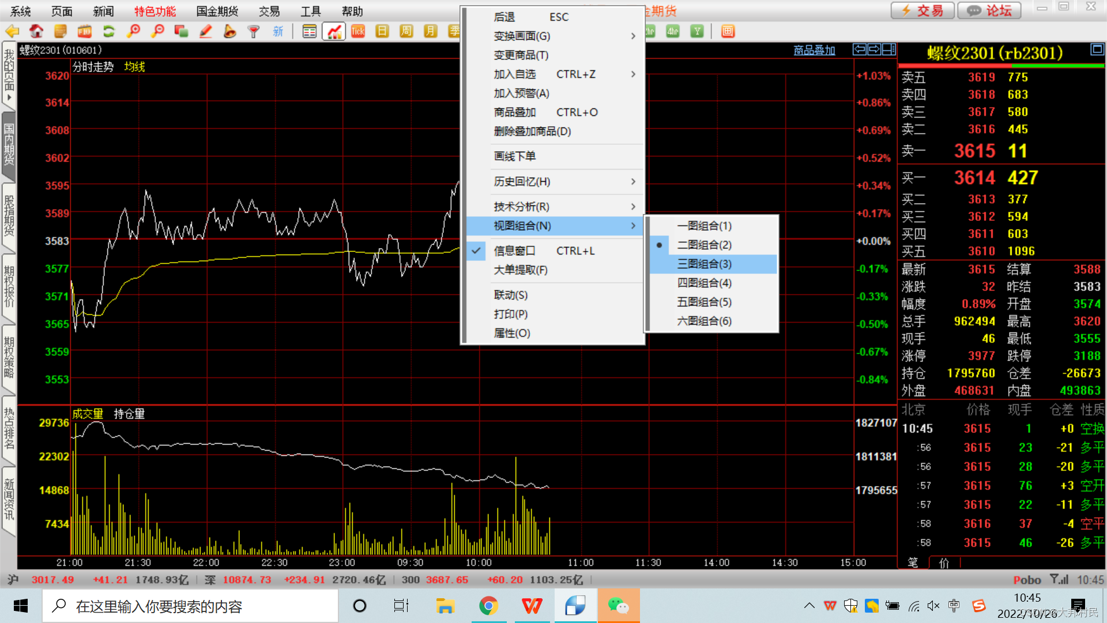The image size is (1107, 623).
Task: Select the 二图组合(2) radio option
Action: coord(704,245)
